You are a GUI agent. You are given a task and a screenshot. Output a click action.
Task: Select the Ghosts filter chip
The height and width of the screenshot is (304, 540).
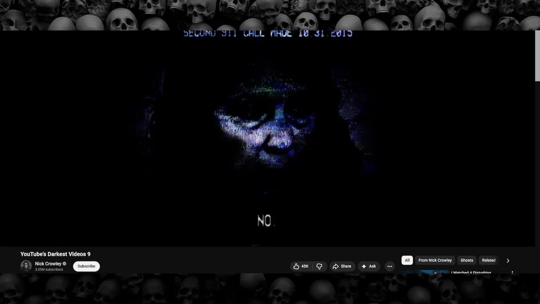[467, 261]
